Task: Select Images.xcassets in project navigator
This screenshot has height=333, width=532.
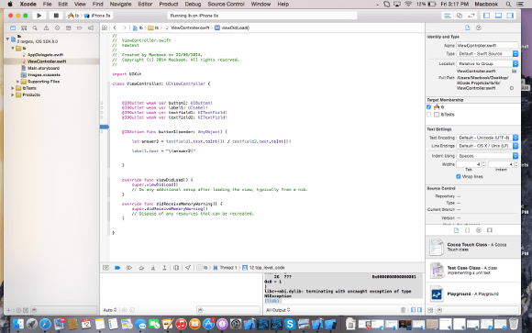Action: [x=44, y=74]
